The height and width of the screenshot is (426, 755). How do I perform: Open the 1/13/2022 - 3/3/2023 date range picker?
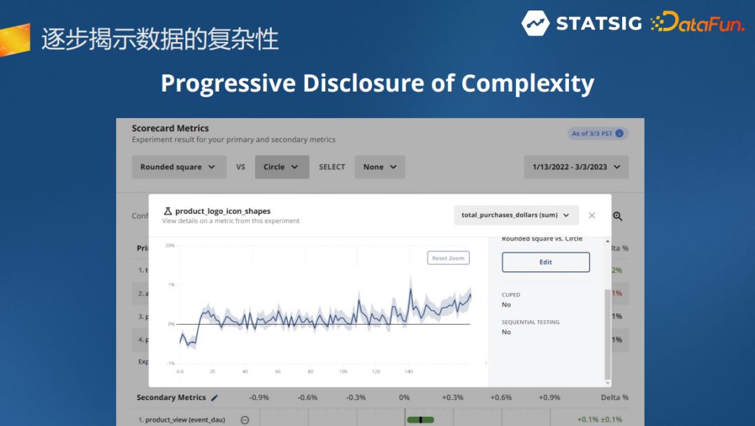(x=576, y=167)
